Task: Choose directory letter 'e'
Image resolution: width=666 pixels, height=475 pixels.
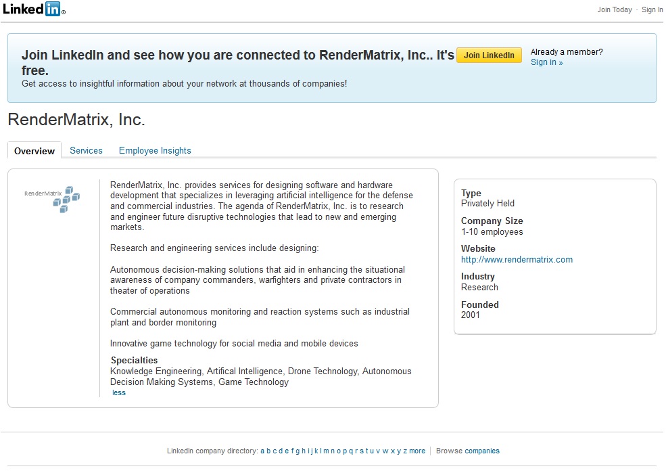Action: 287,451
